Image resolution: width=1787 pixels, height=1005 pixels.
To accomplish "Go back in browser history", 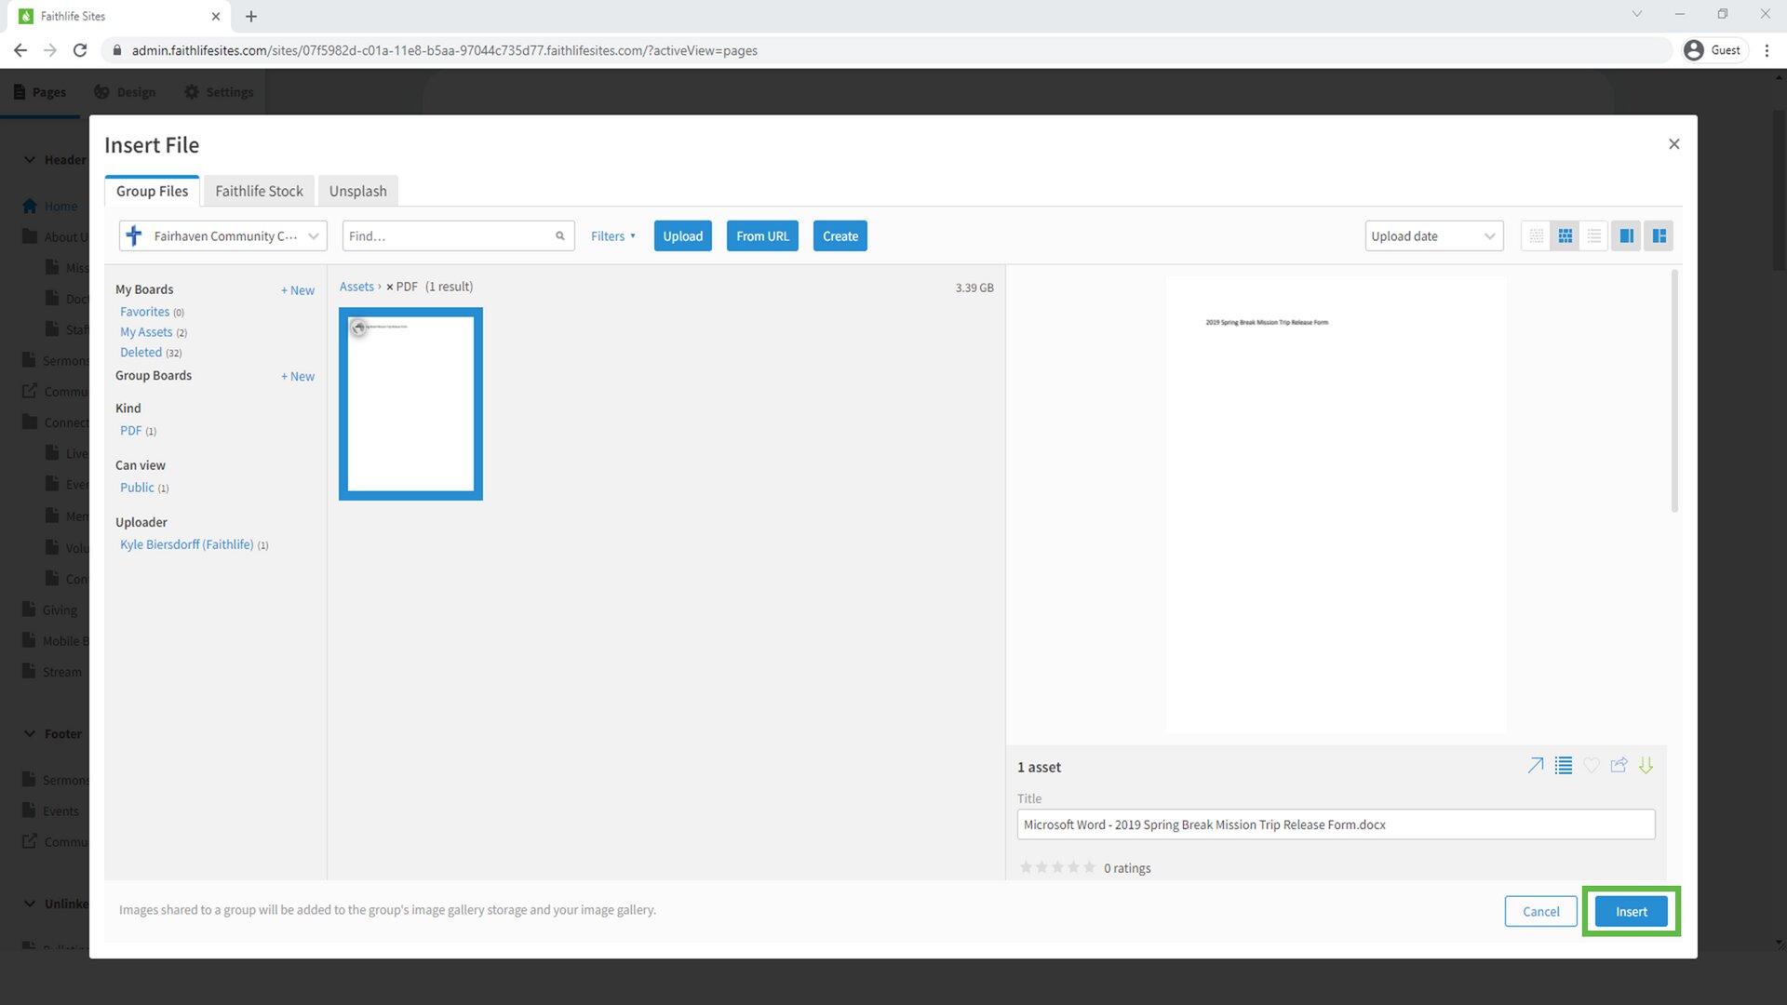I will (20, 50).
